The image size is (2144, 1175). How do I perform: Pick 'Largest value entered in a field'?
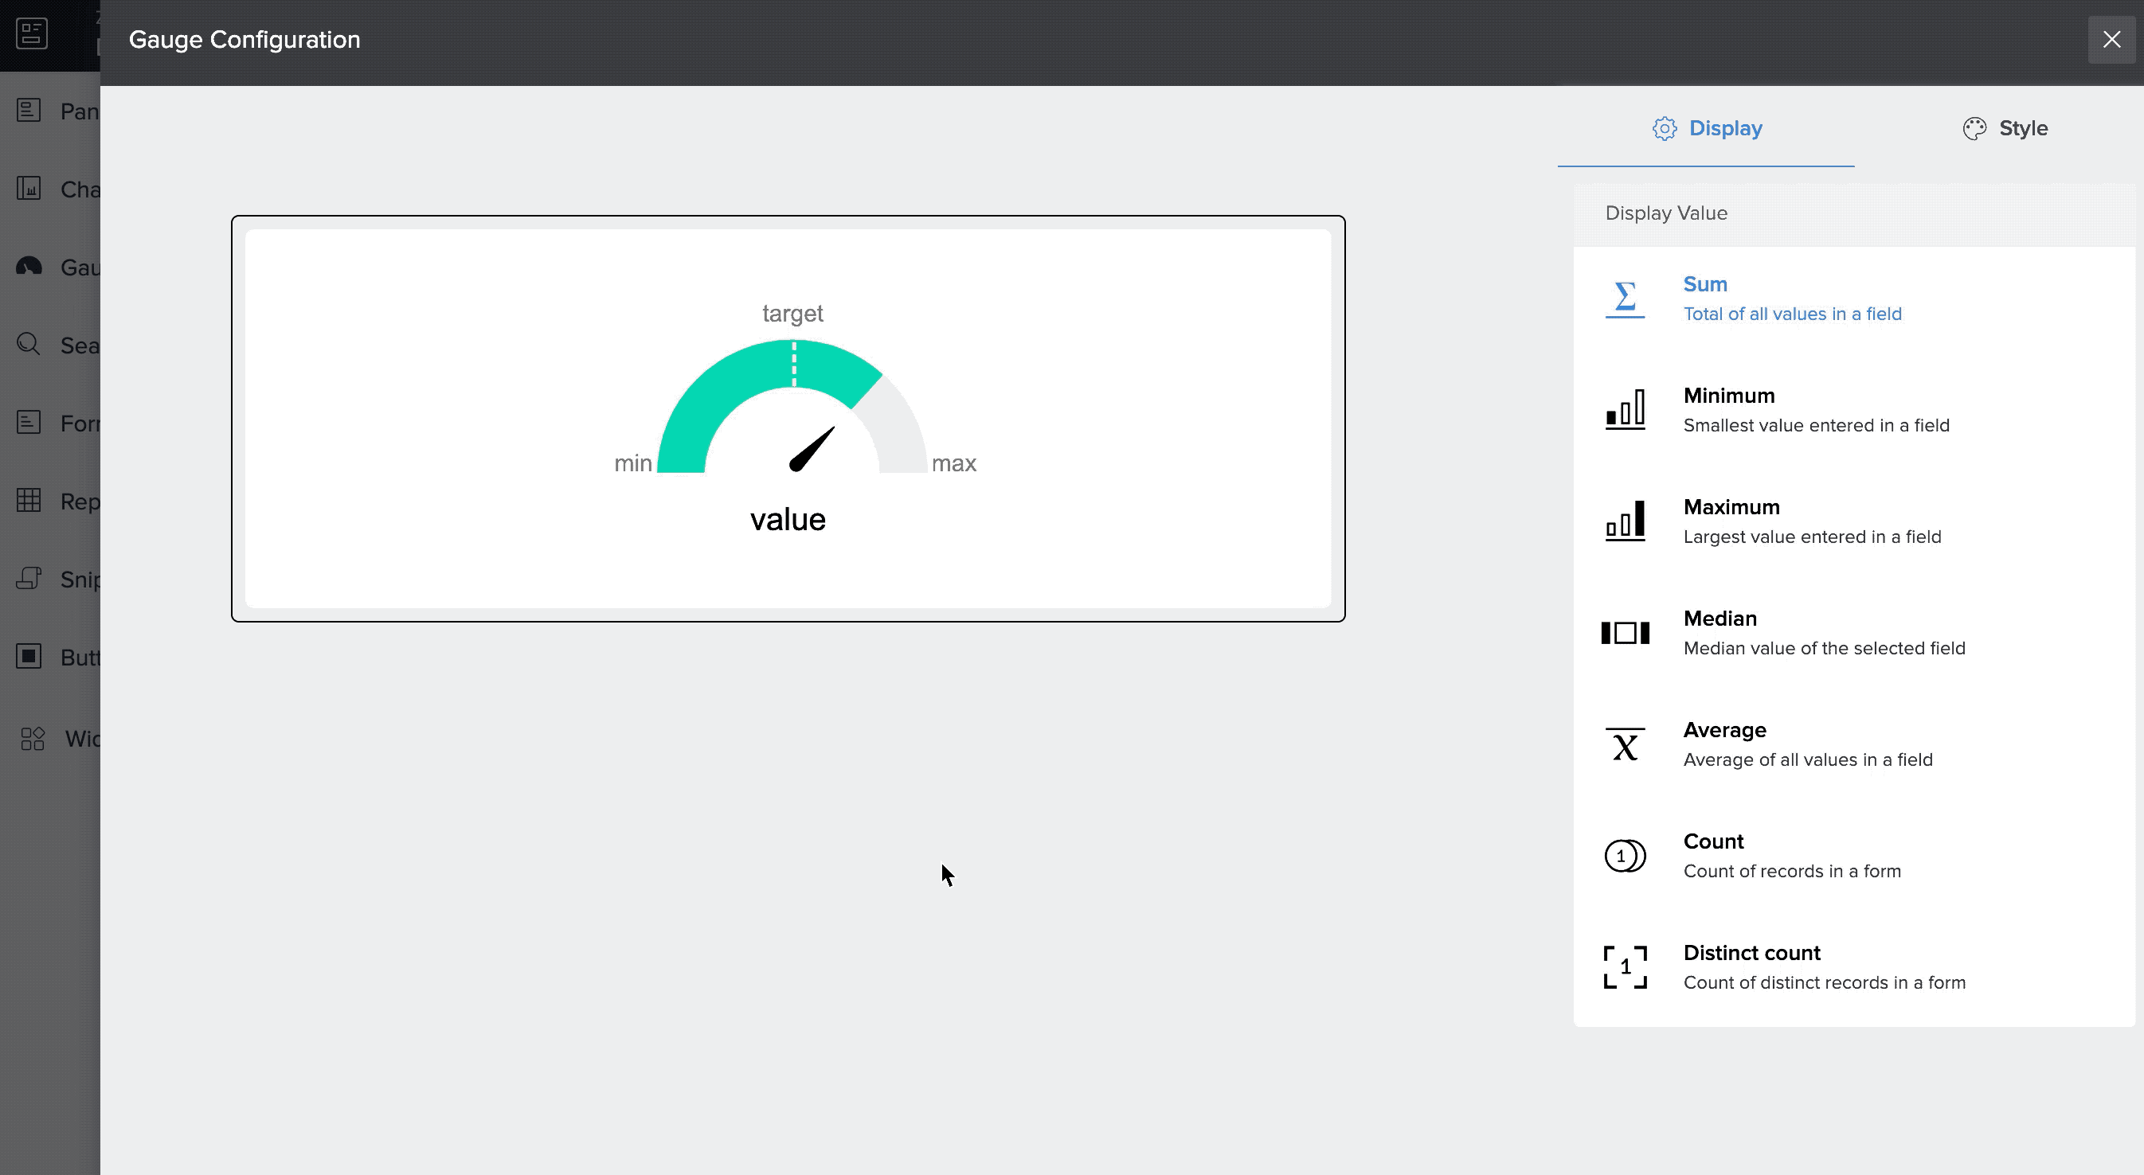[1811, 537]
